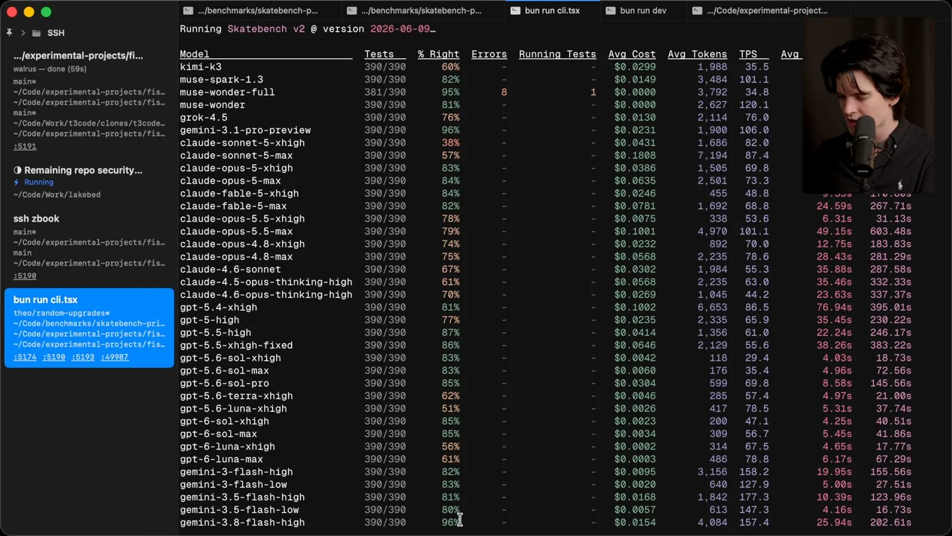Image resolution: width=952 pixels, height=536 pixels.
Task: Click the lightning bolt Running icon
Action: (17, 182)
